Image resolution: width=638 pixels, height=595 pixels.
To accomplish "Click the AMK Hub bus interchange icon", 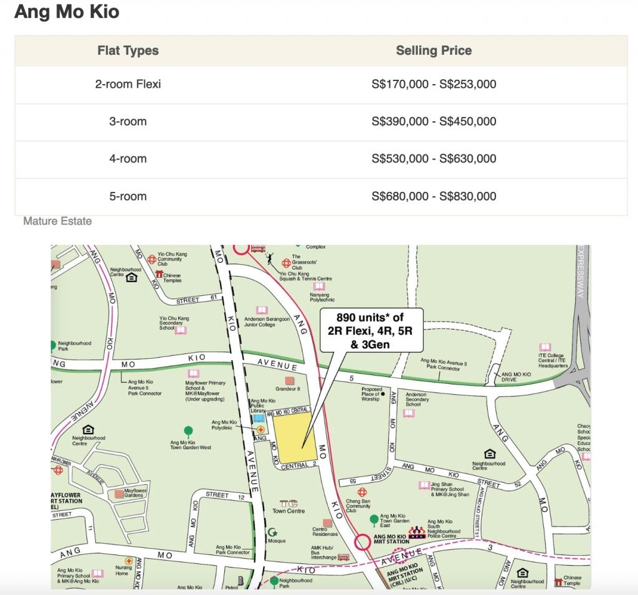I will point(343,557).
